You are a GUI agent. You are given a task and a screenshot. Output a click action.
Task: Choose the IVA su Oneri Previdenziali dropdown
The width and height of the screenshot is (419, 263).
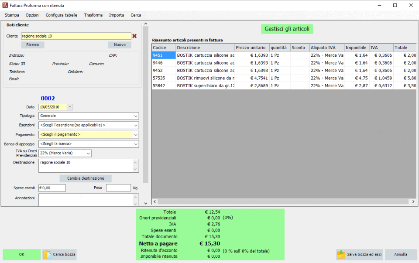click(x=88, y=153)
